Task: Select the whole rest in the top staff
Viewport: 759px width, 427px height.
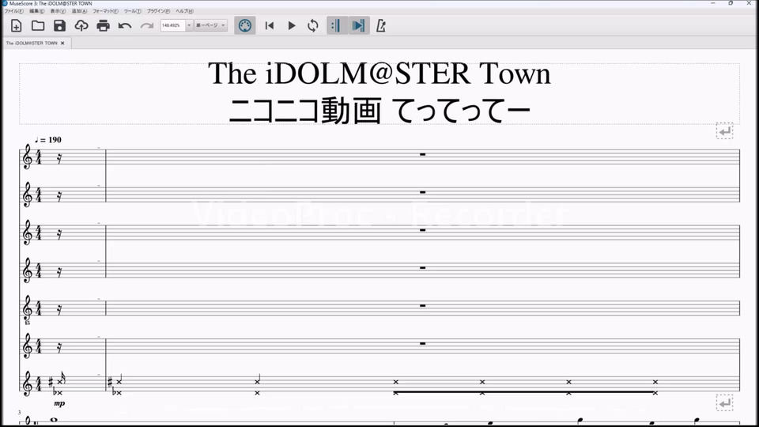Action: [x=422, y=154]
